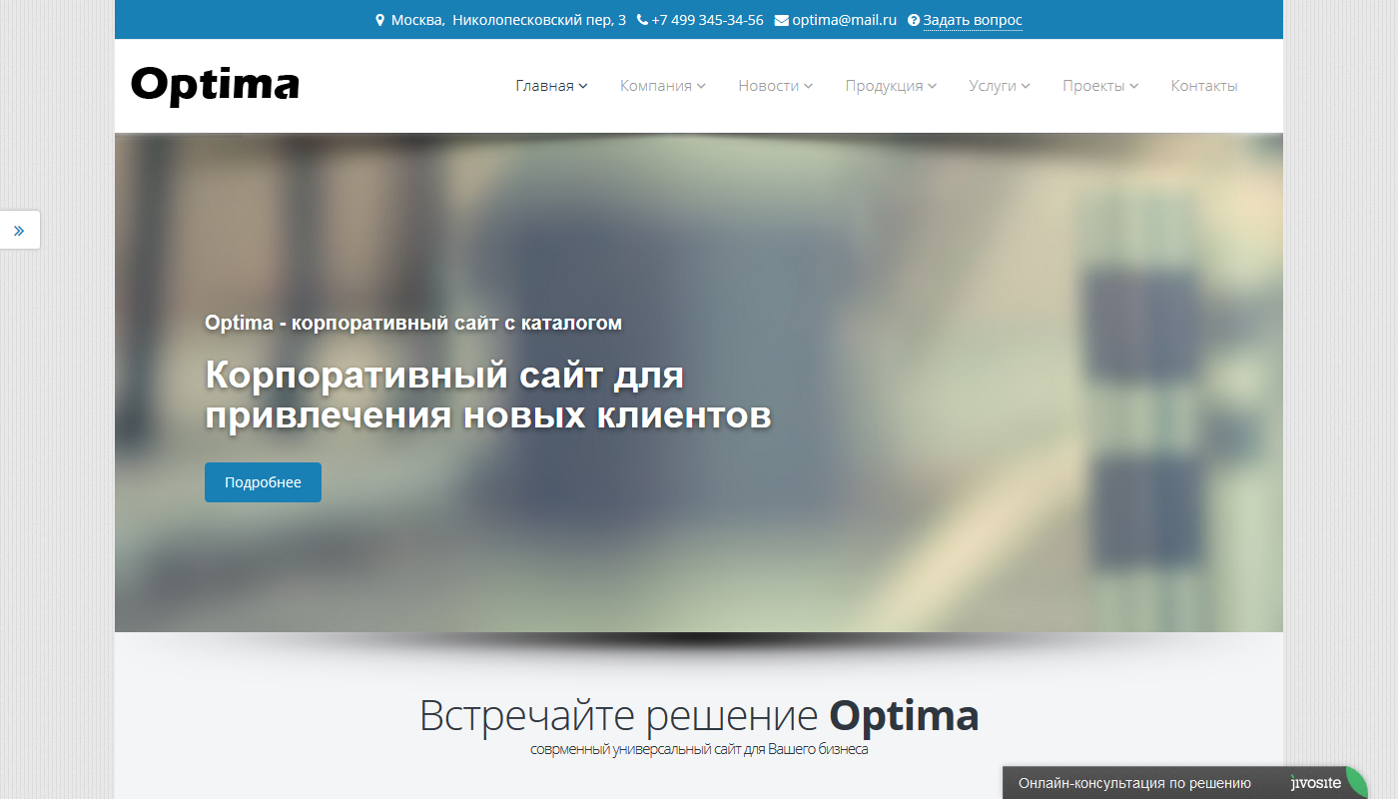The image size is (1398, 799).
Task: Expand the Главная dropdown menu
Action: (x=551, y=86)
